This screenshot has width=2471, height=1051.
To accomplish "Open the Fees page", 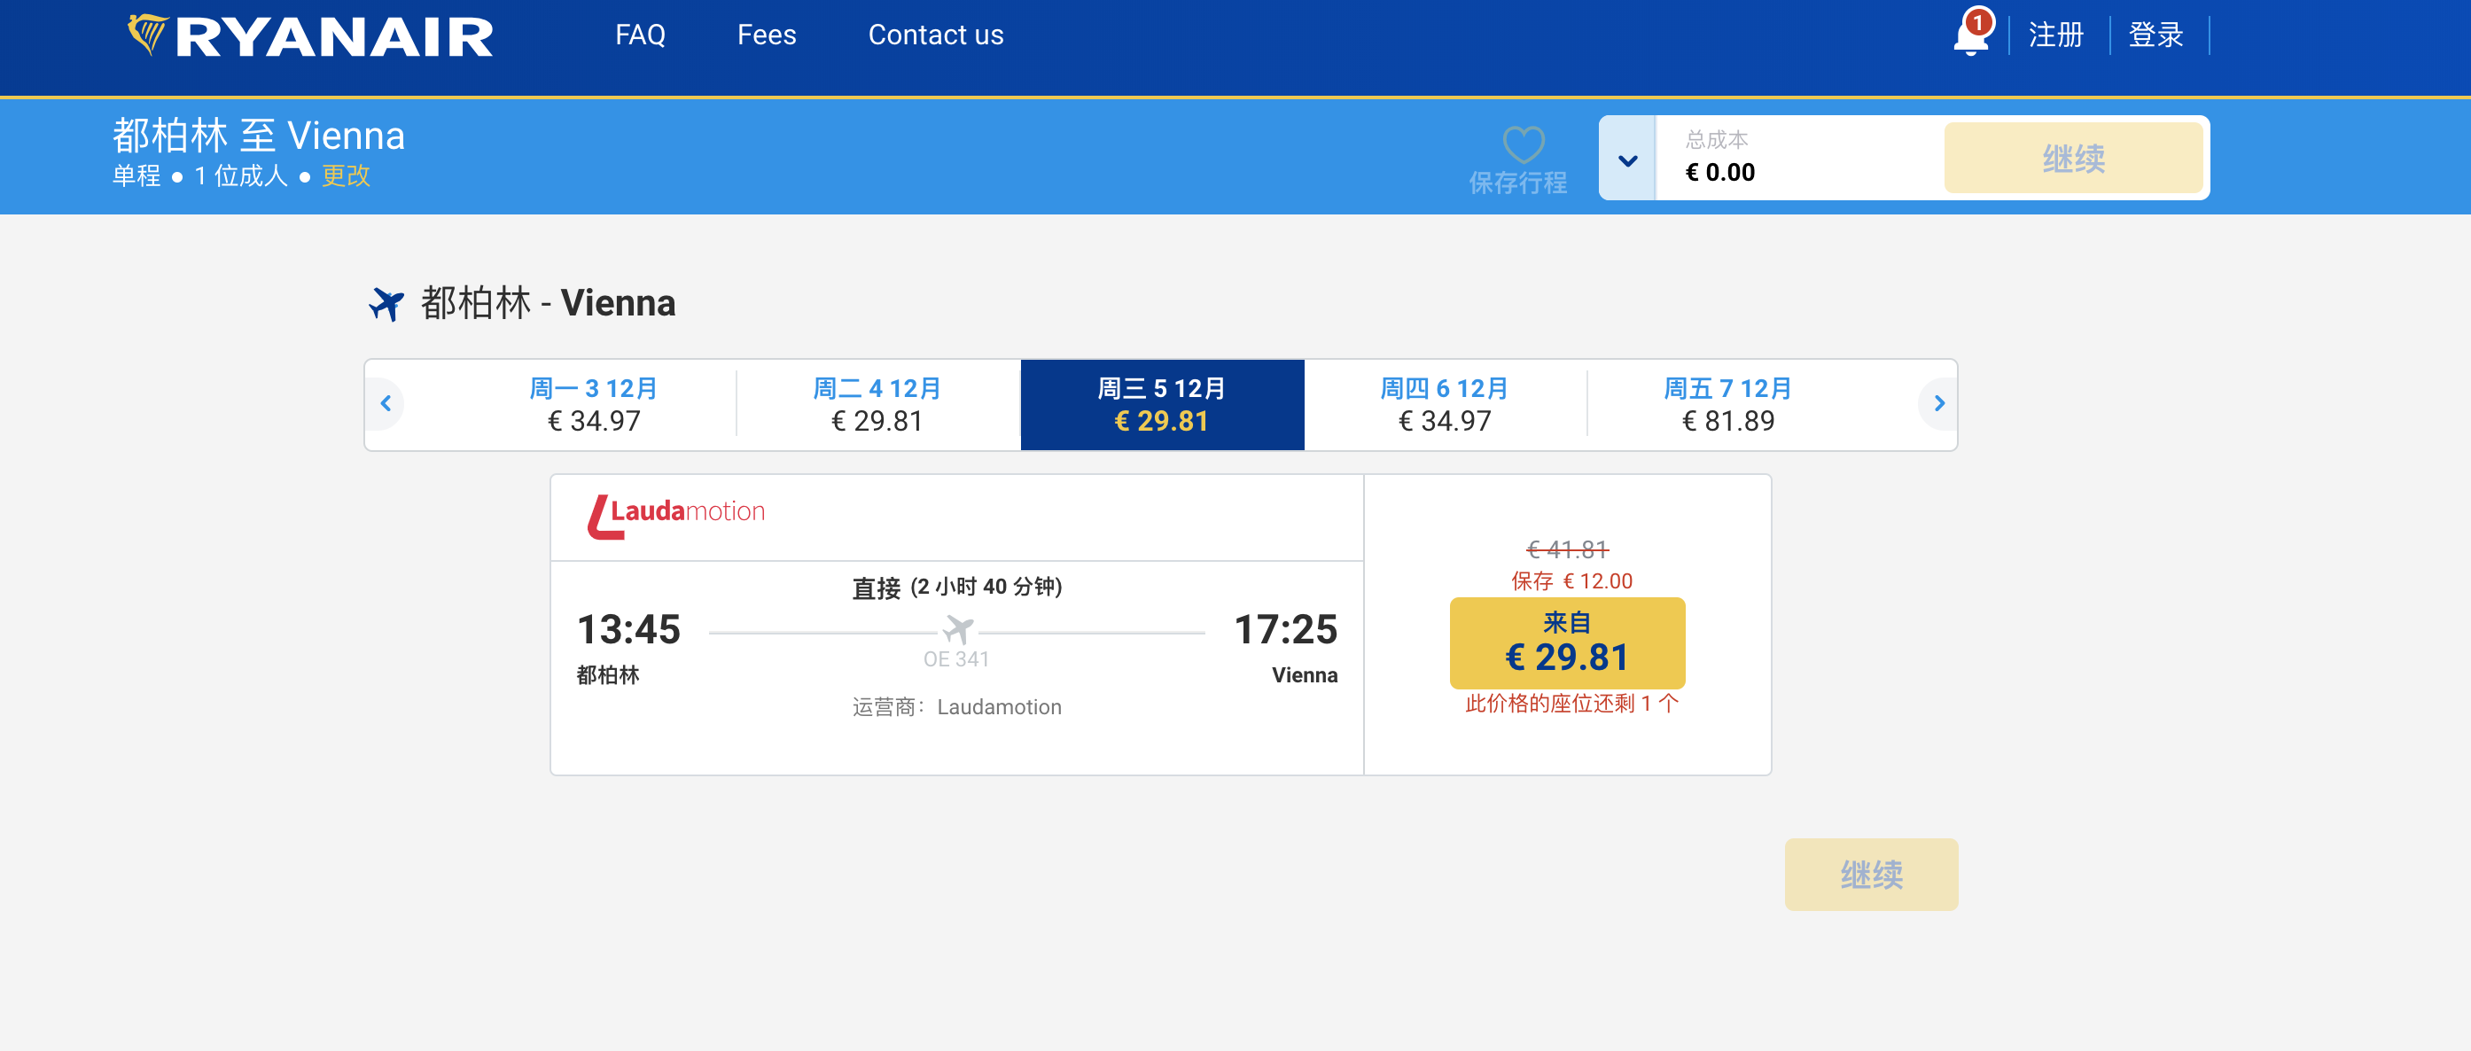I will (x=767, y=35).
